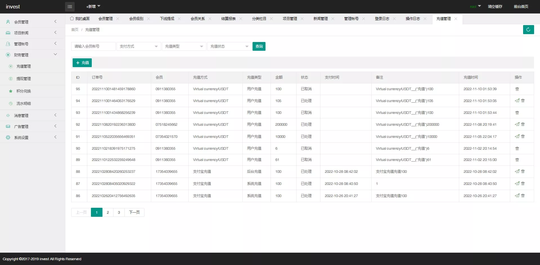Click the 消息管理 speaker icon
Image resolution: width=540 pixels, height=265 pixels.
pos(8,115)
